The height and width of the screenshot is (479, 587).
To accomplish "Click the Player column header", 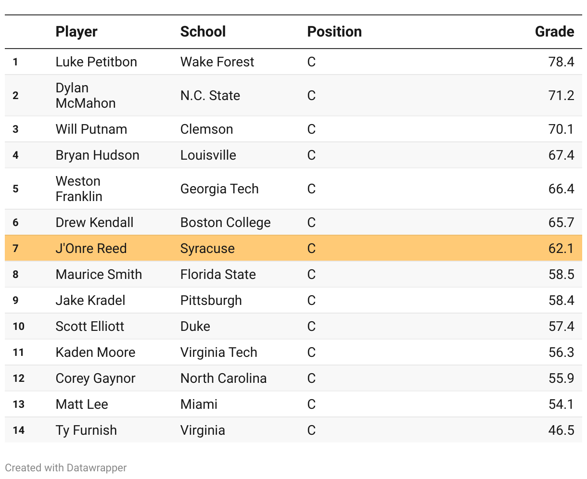I will tap(77, 32).
